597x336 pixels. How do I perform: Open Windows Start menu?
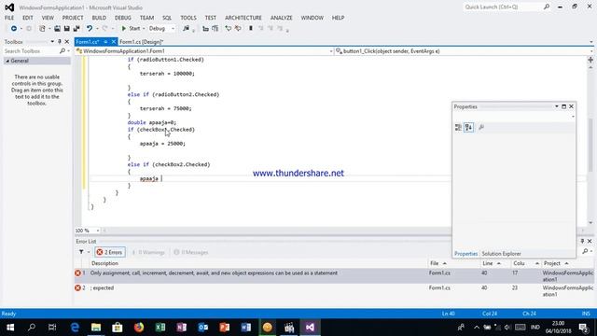click(x=10, y=328)
